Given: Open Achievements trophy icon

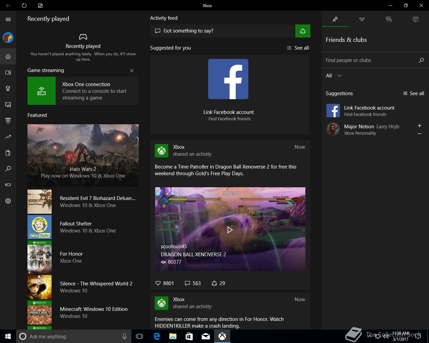Looking at the screenshot, I should 8,88.
